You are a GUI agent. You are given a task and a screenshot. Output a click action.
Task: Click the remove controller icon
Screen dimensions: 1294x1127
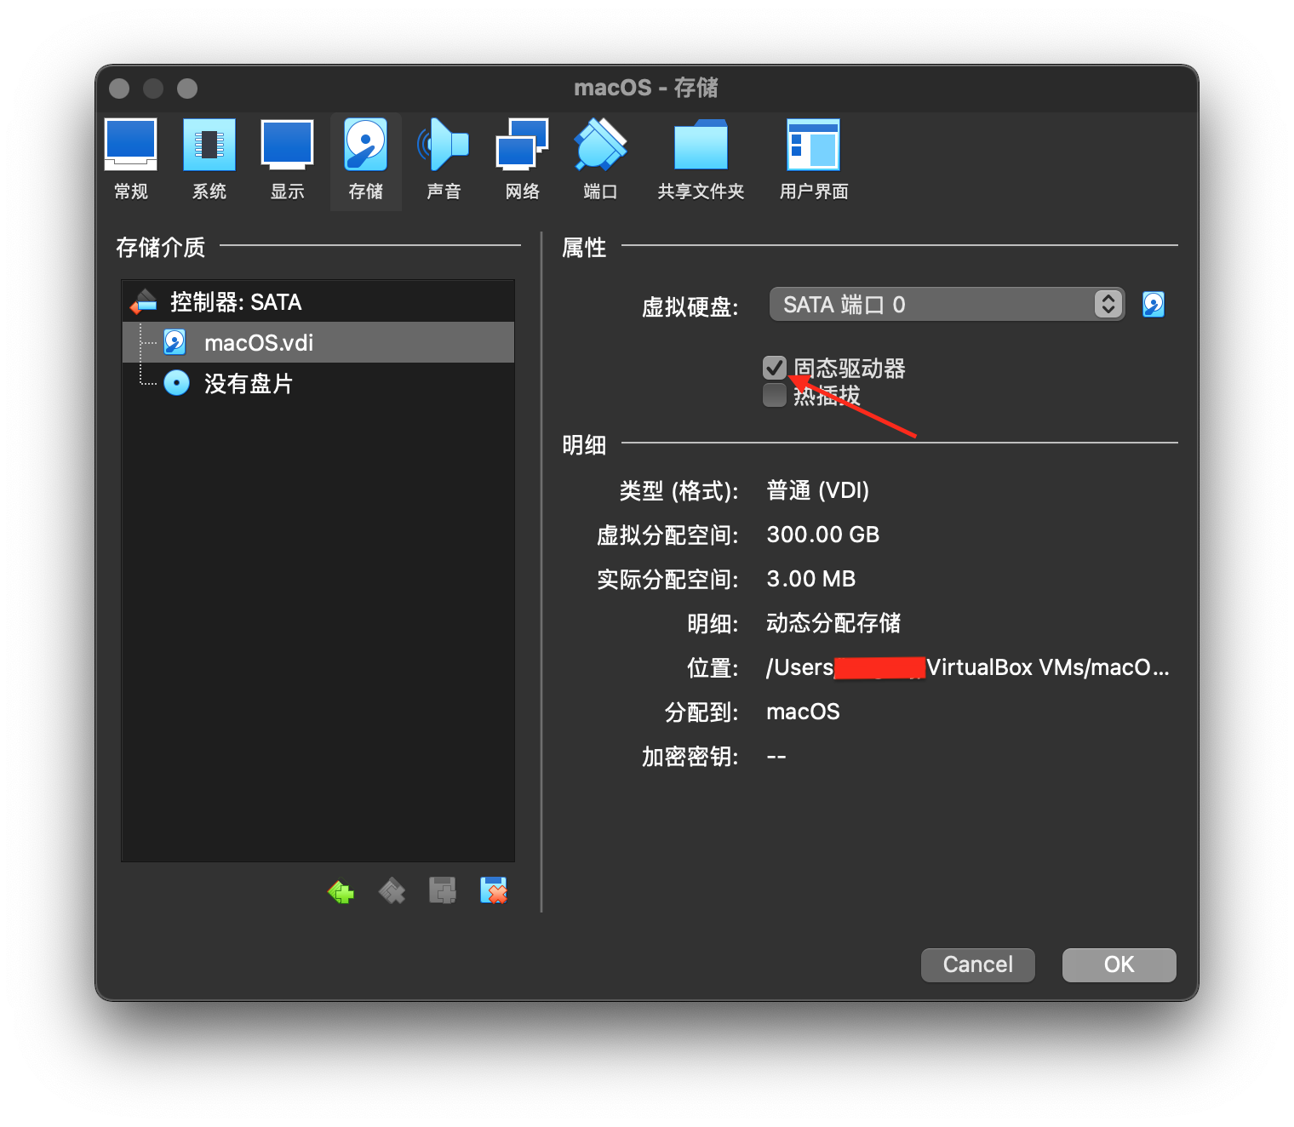pos(392,891)
